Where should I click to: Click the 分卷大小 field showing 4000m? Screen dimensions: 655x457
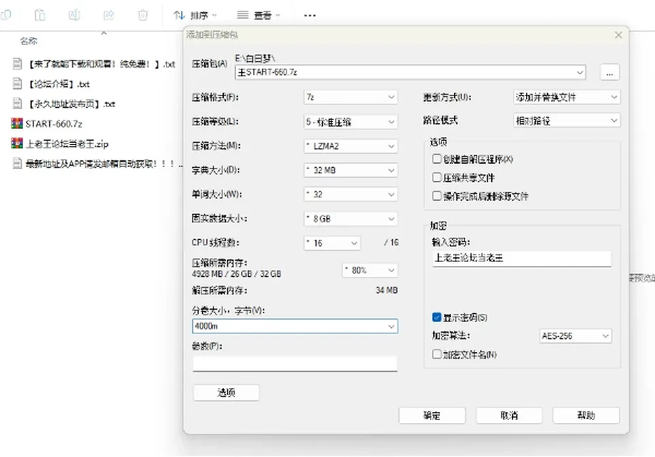pyautogui.click(x=295, y=326)
